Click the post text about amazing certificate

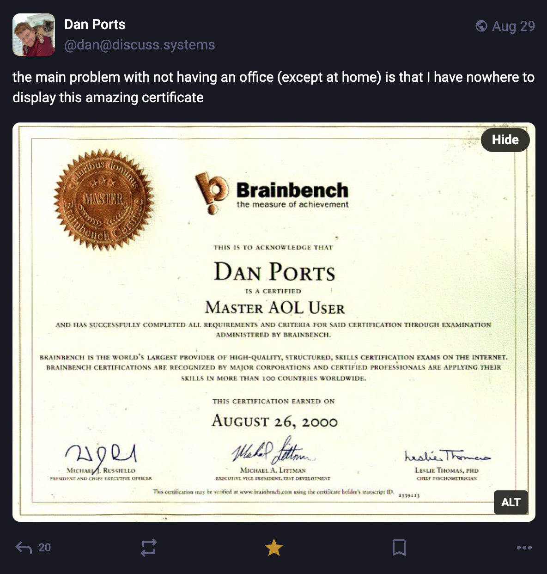coord(273,87)
